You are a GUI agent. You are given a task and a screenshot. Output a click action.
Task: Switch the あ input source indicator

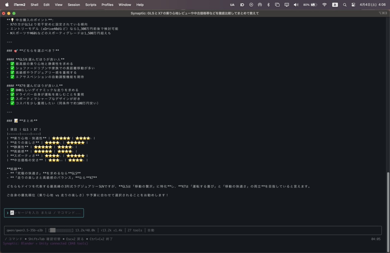click(335, 5)
